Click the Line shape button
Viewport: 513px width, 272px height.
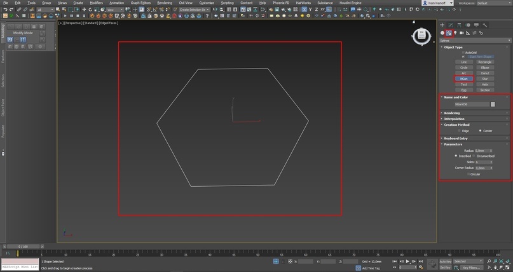(464, 62)
